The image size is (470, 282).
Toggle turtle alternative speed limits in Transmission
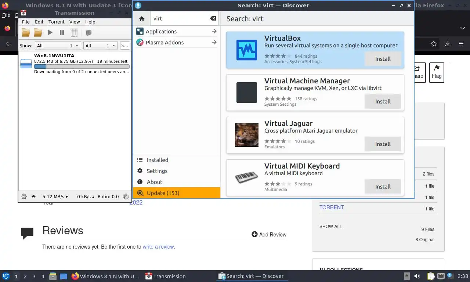tap(34, 196)
